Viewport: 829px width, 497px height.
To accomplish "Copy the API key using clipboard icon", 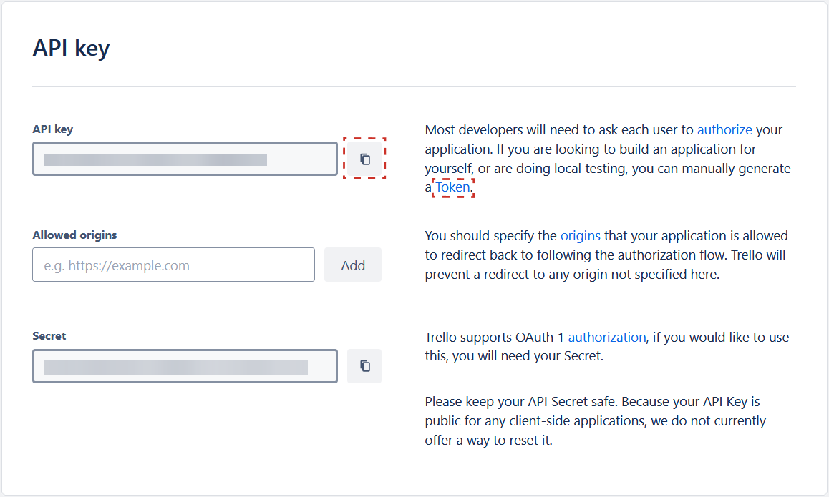I will 364,159.
